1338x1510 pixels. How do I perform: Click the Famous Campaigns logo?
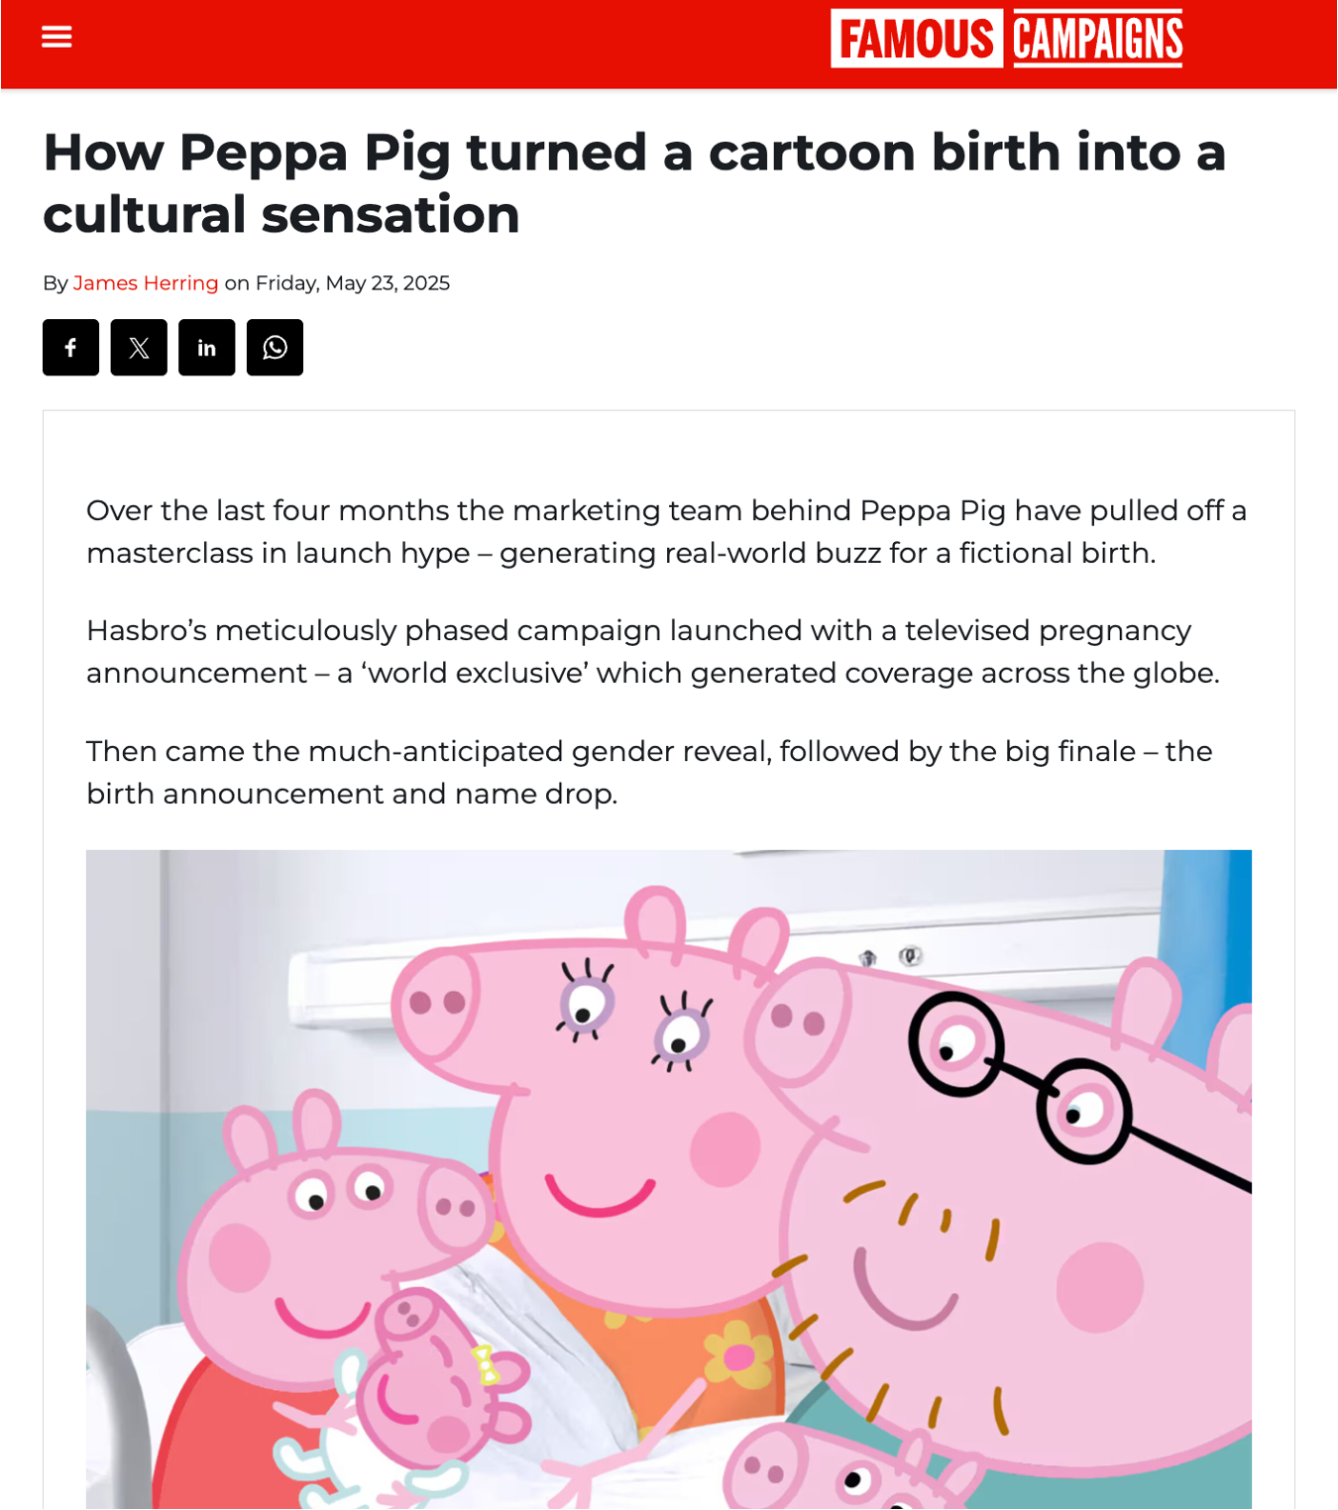coord(1005,40)
